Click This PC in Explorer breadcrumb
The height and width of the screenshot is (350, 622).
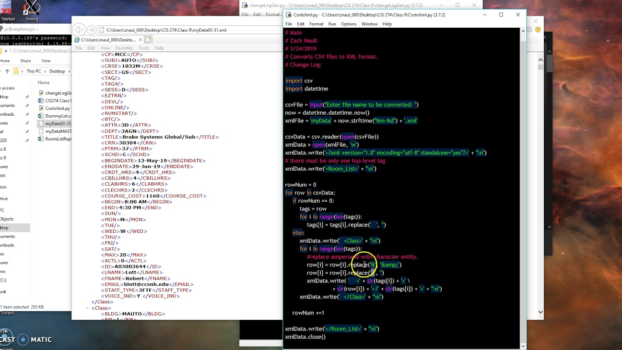(x=34, y=71)
